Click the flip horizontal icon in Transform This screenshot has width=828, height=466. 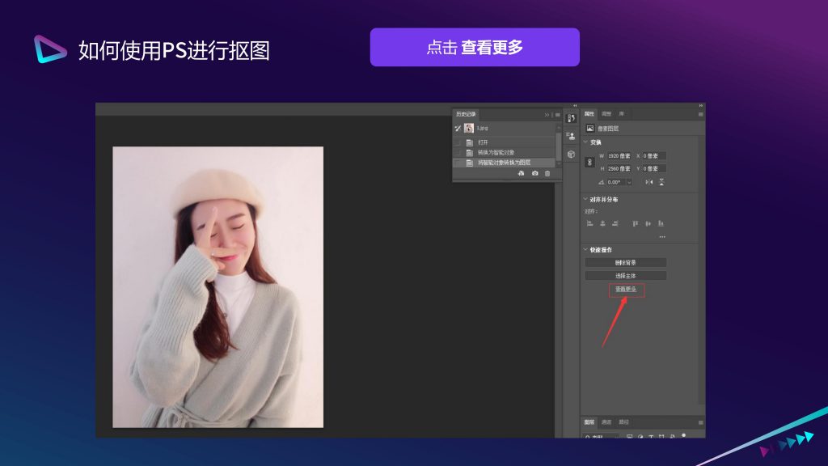pyautogui.click(x=648, y=182)
